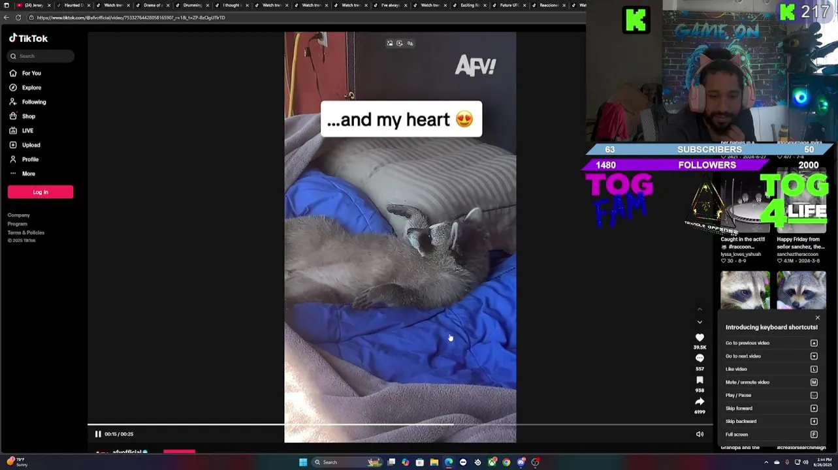Open the right raccoon thumbnail in related videos
838x470 pixels.
(x=801, y=290)
